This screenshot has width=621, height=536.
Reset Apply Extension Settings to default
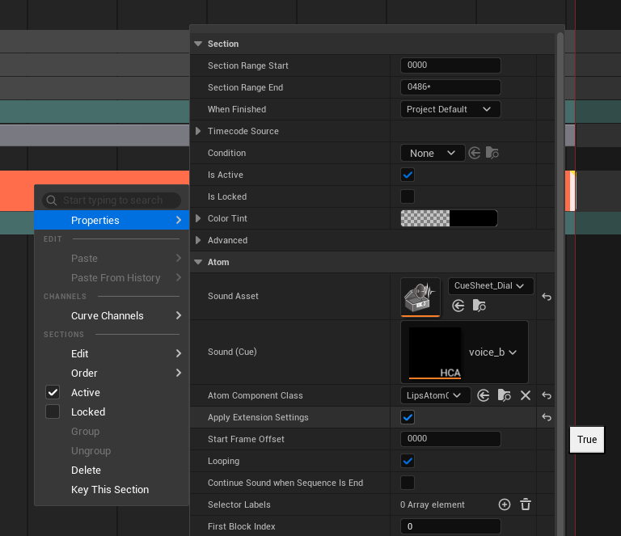[x=547, y=417]
